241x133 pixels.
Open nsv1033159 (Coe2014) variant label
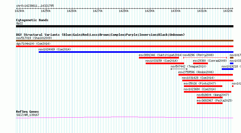tap(162, 61)
